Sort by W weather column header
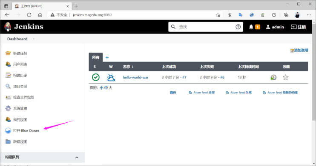 pos(111,67)
